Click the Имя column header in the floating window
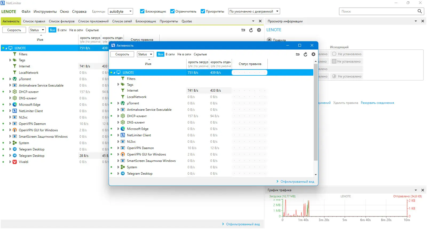427x229 pixels. click(x=148, y=64)
